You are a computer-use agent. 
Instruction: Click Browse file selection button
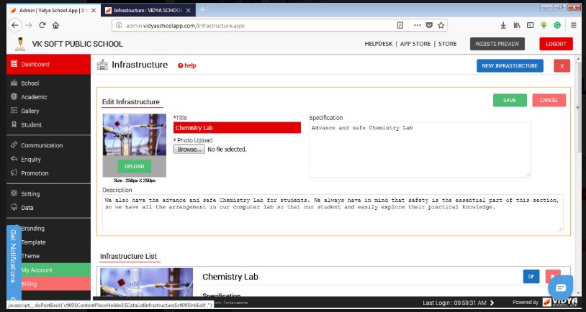(189, 150)
